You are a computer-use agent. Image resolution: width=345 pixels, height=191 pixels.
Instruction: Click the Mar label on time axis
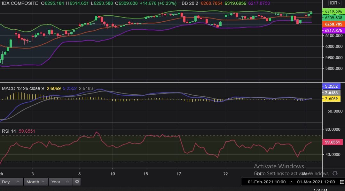[x=305, y=174]
